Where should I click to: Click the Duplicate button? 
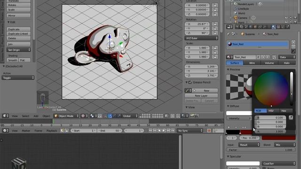coord(18,29)
